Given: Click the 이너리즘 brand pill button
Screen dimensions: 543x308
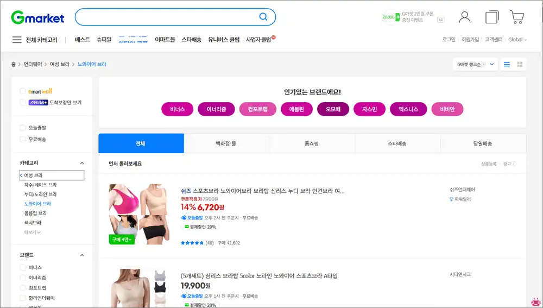Looking at the screenshot, I should coord(217,109).
